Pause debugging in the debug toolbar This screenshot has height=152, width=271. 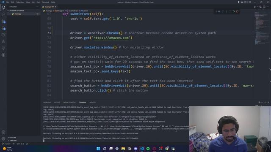219,11
